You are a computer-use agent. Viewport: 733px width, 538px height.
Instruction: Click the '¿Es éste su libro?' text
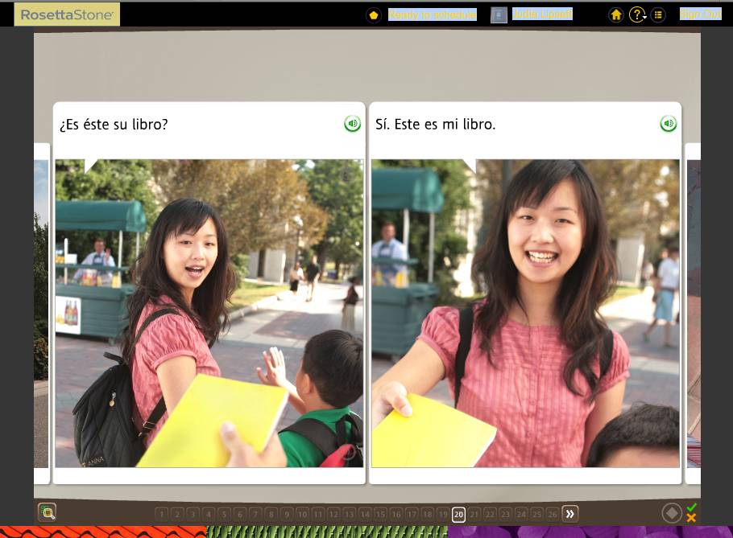tap(114, 125)
